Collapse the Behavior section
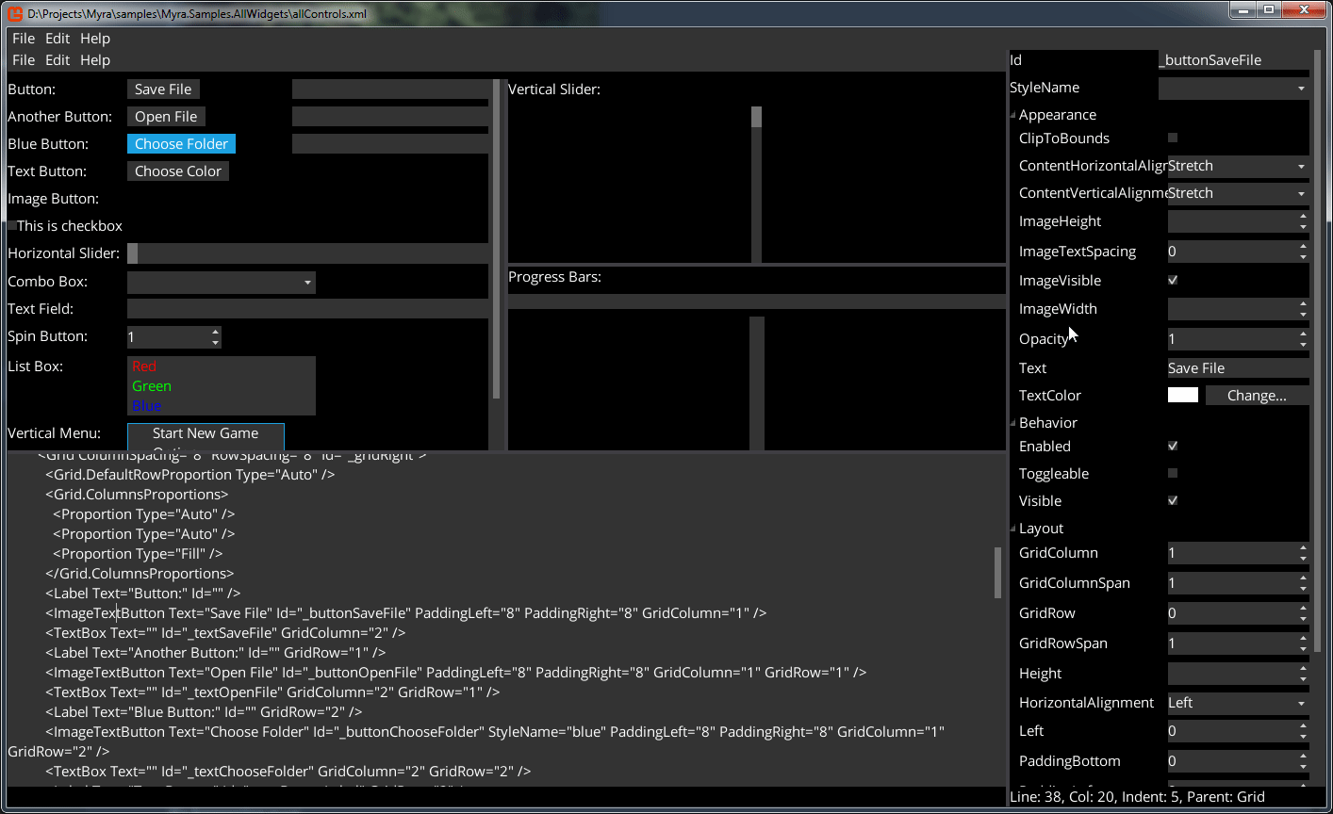 (x=1013, y=423)
